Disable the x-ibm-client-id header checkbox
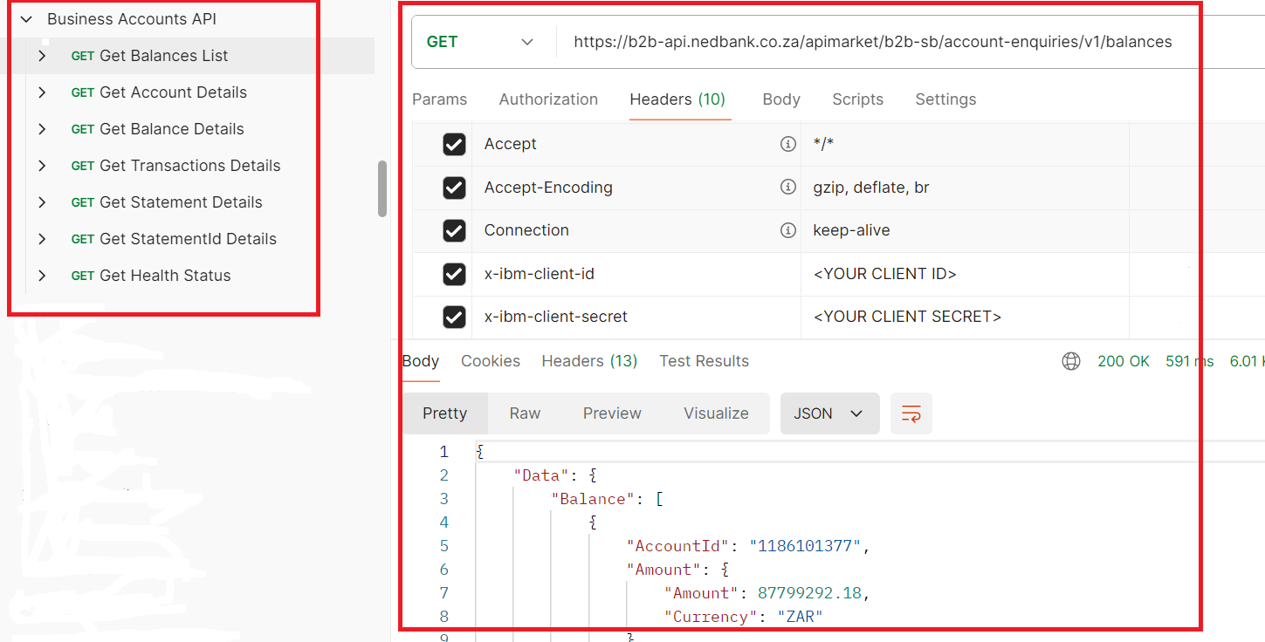This screenshot has width=1265, height=642. (x=454, y=274)
